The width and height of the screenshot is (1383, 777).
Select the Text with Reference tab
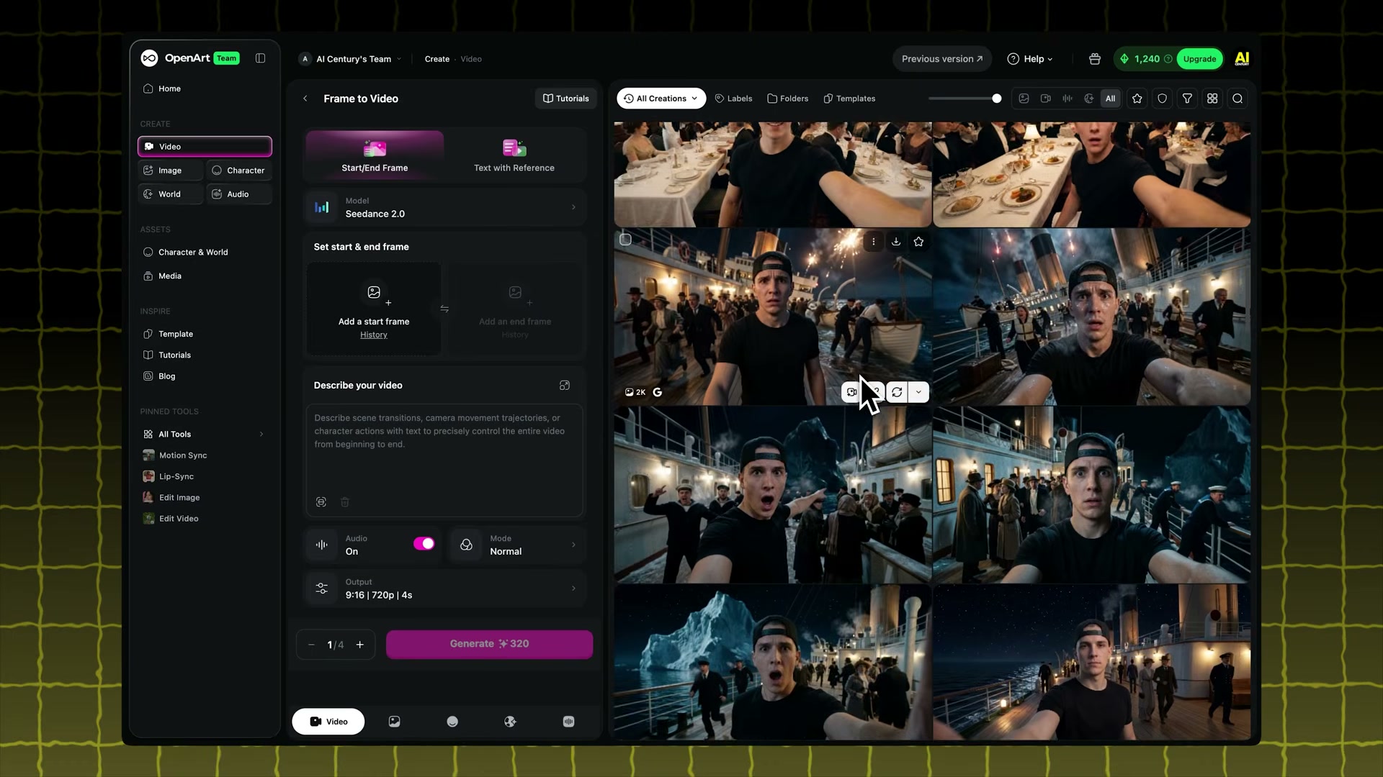[514, 155]
